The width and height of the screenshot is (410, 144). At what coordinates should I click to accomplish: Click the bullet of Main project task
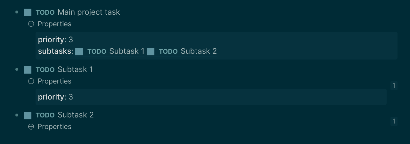pos(17,12)
